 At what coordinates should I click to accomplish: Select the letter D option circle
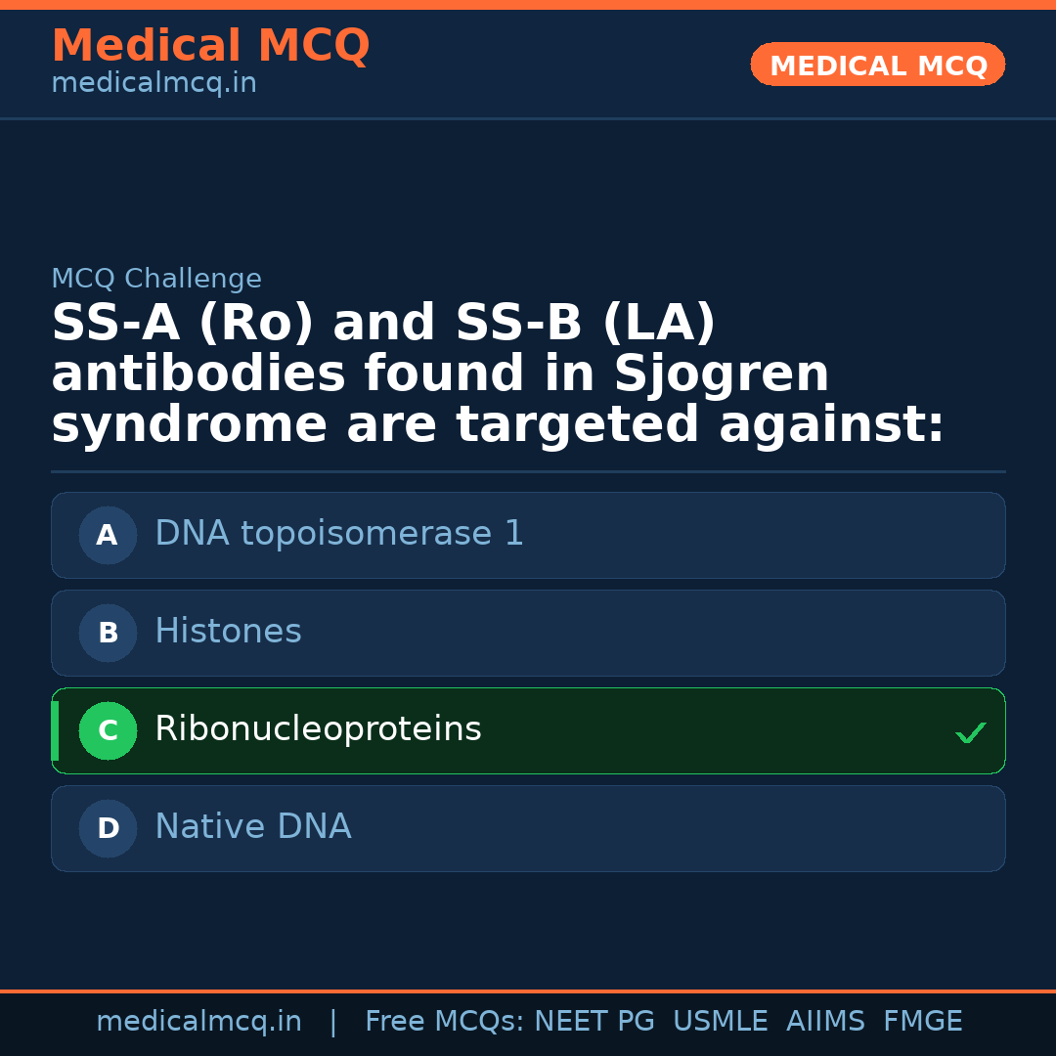coord(108,828)
